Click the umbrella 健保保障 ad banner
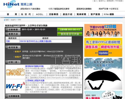 (103, 74)
